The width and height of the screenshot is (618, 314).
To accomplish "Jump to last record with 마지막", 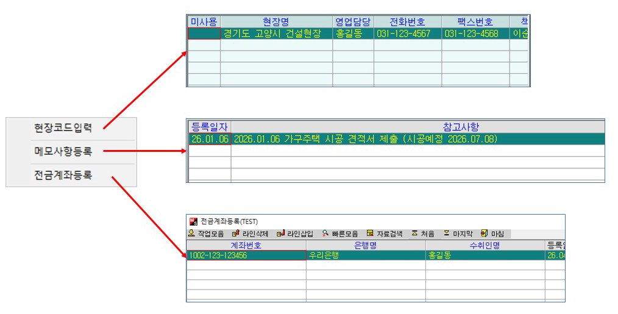I will [458, 234].
